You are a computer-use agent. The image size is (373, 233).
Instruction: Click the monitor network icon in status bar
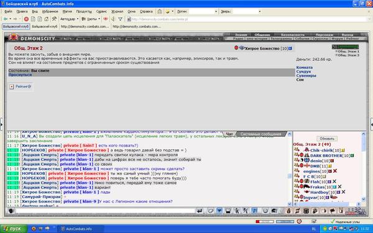tap(314, 221)
